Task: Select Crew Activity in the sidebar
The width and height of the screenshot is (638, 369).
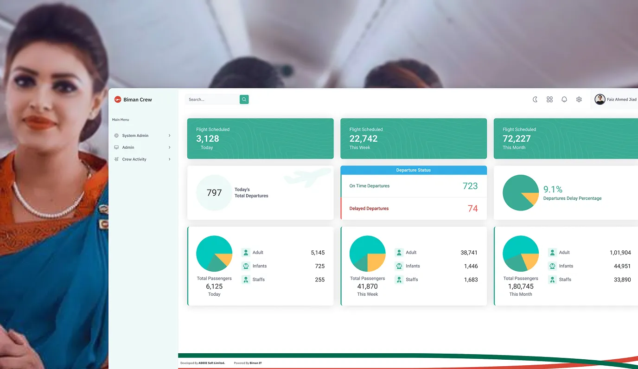Action: [x=134, y=159]
